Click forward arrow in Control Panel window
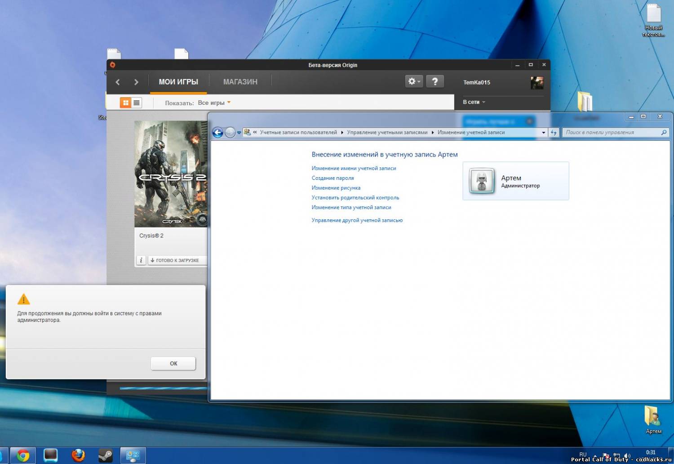674x464 pixels. 230,132
